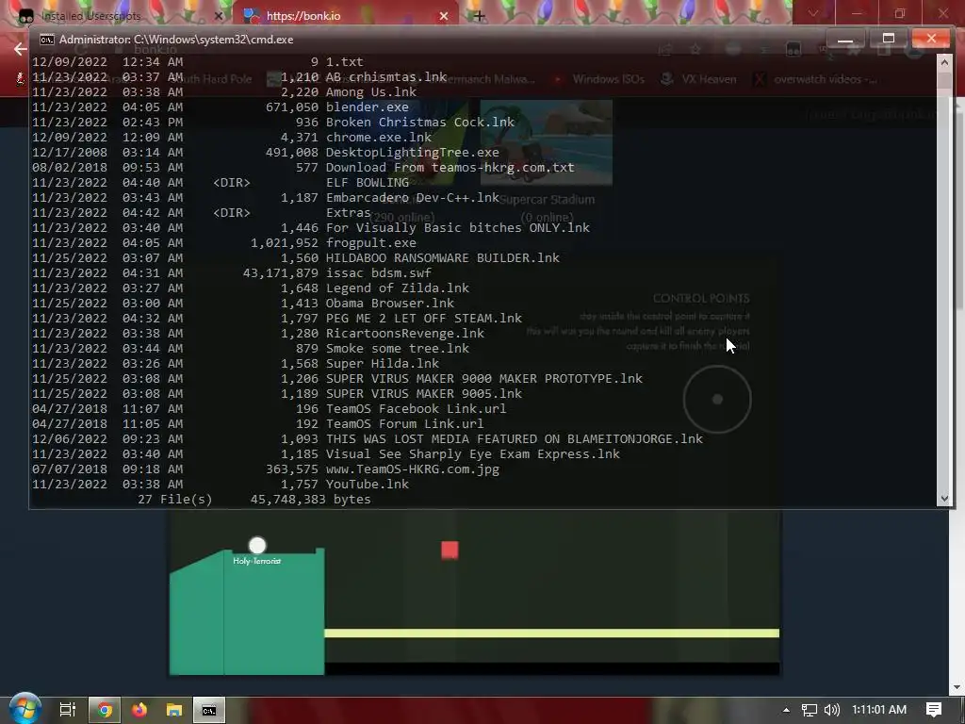Image resolution: width=965 pixels, height=724 pixels.
Task: Select the Supercar Stadium game thumbnail
Action: pos(547,143)
